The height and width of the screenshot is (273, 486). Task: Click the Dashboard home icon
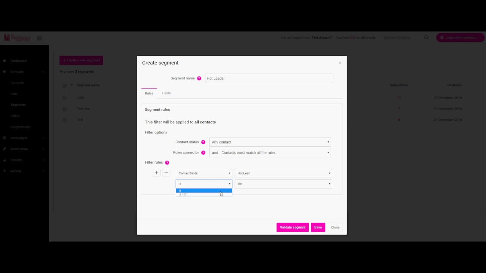[x=5, y=61]
